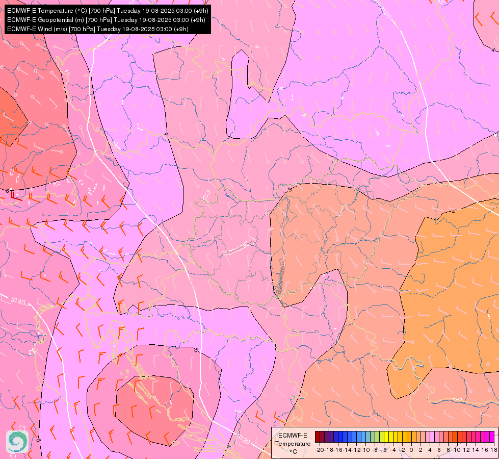This screenshot has height=459, width=499.
Task: Click the '0' value on the legend scale
Action: (411, 450)
